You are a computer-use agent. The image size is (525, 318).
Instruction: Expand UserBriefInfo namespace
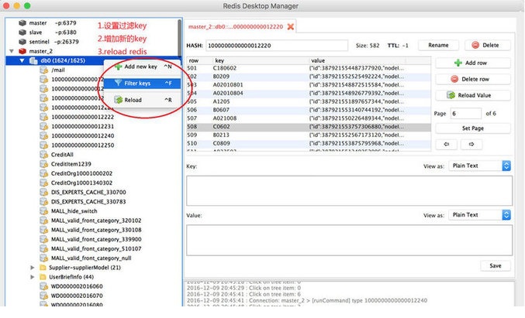tap(32, 277)
